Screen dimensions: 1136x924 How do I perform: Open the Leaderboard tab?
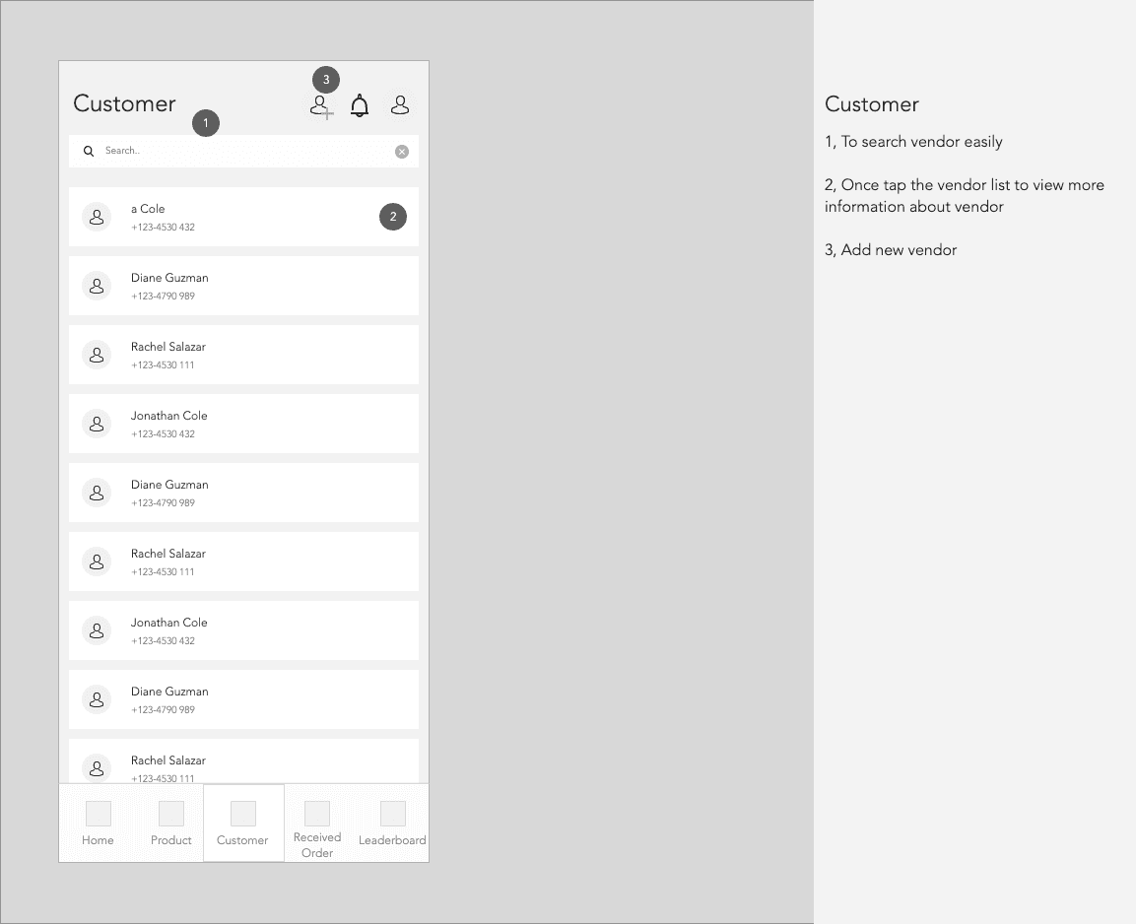pos(392,825)
